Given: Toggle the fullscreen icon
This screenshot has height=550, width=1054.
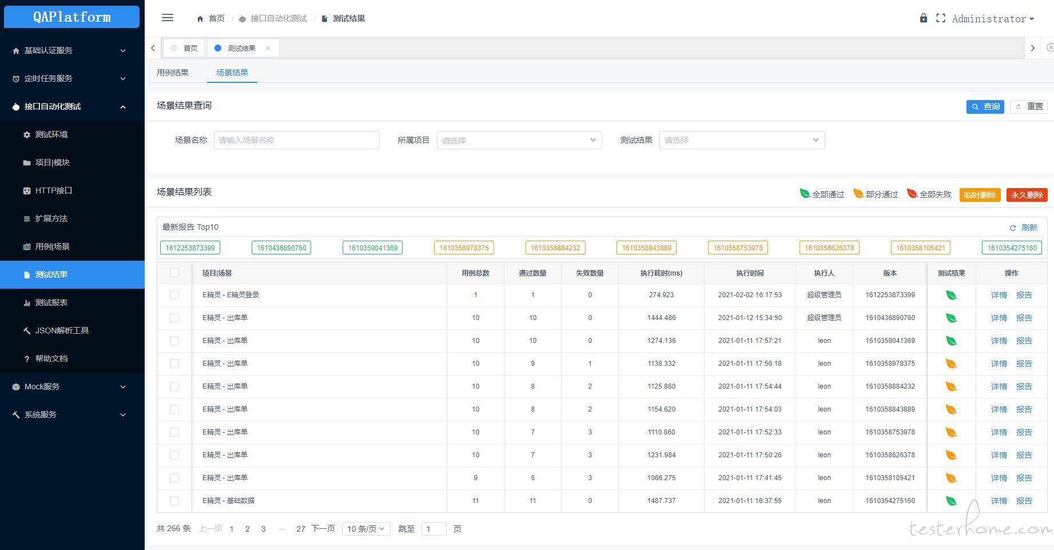Looking at the screenshot, I should click(x=941, y=18).
